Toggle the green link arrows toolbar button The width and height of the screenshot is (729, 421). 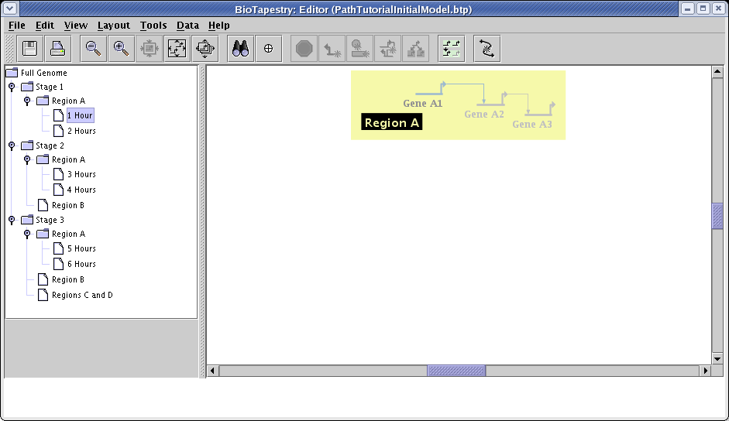tap(451, 49)
